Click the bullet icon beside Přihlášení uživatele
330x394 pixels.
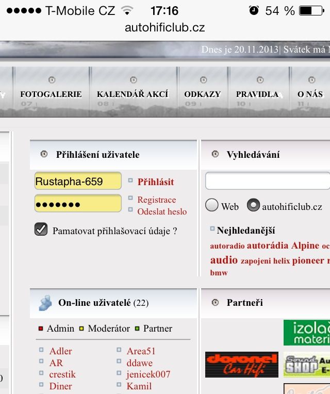click(44, 154)
